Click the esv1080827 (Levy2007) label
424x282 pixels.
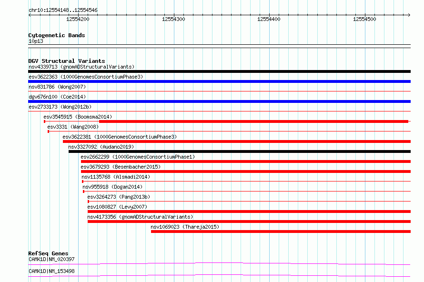point(117,207)
